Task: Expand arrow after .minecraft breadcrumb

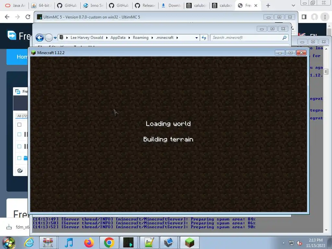Action: (x=177, y=38)
